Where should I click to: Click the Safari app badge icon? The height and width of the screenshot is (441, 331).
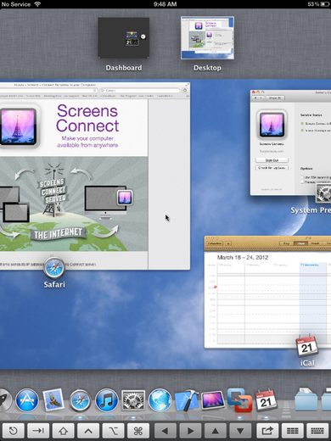[x=54, y=268]
